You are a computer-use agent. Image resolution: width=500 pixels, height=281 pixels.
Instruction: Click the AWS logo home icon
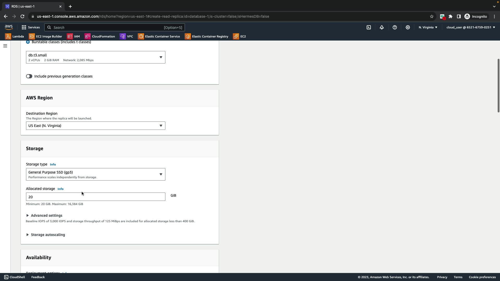point(9,27)
